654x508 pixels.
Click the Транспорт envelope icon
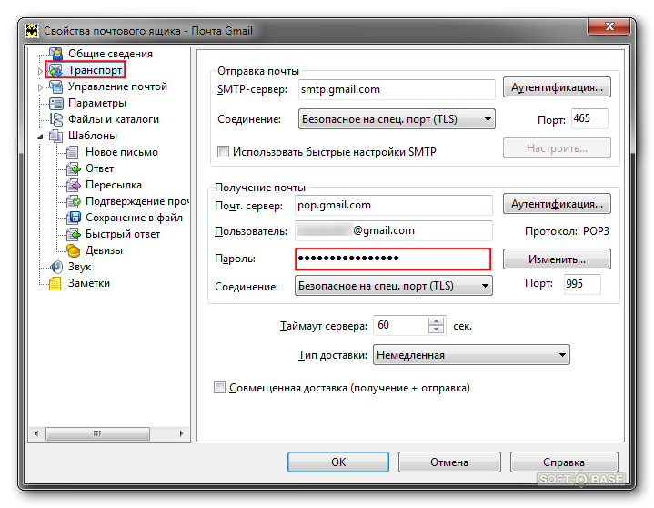(55, 70)
